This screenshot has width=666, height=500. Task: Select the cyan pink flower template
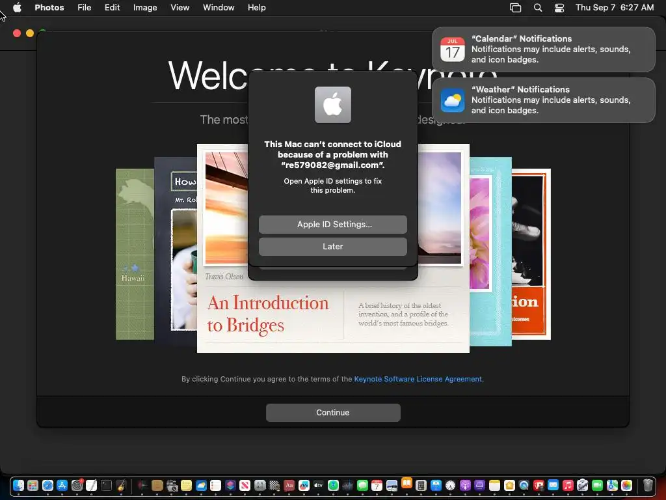click(490, 252)
